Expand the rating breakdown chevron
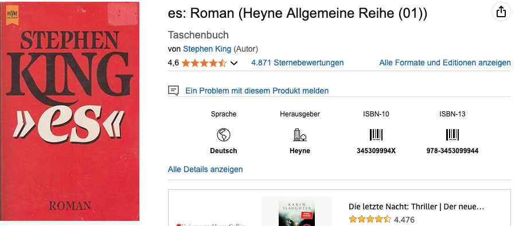Viewport: 519px width, 226px height. 233,63
